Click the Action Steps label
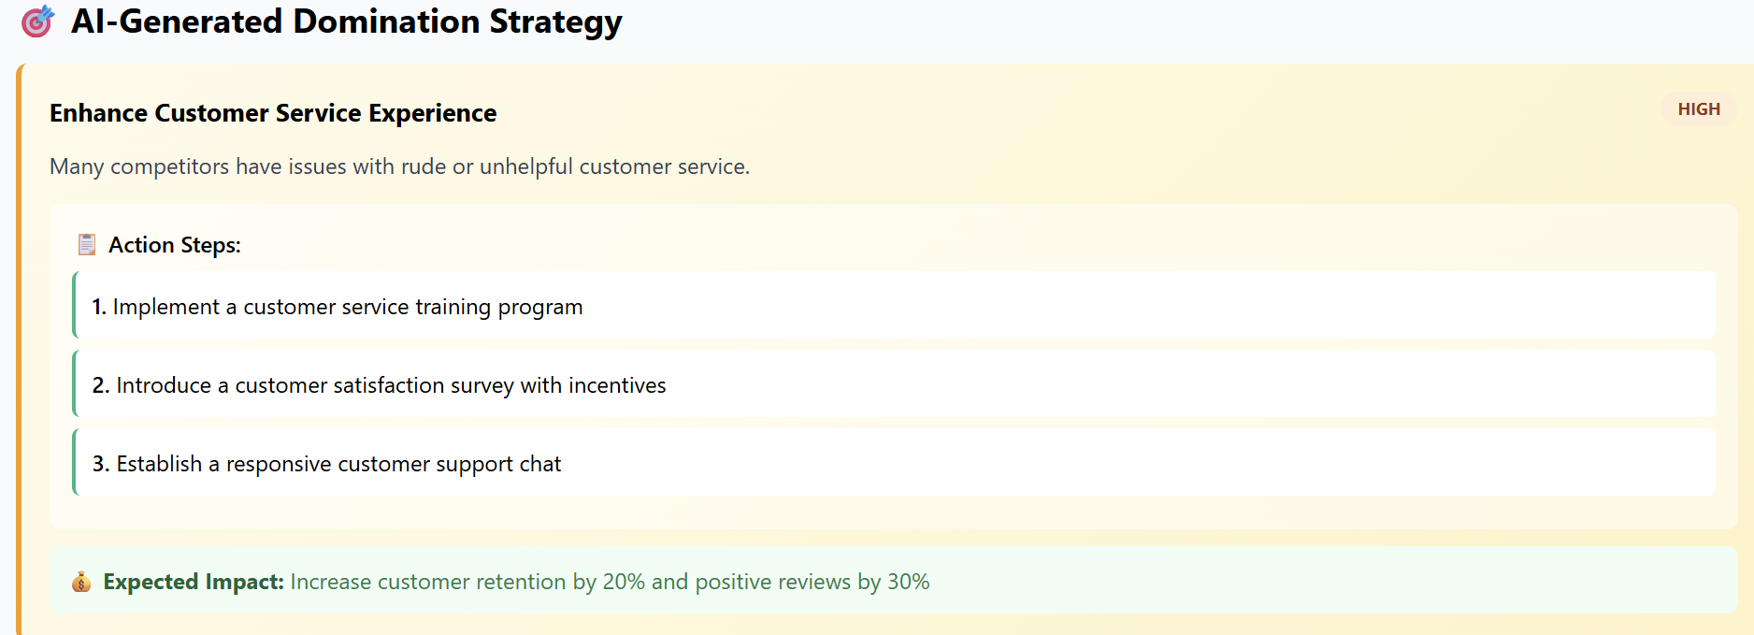 (x=175, y=245)
